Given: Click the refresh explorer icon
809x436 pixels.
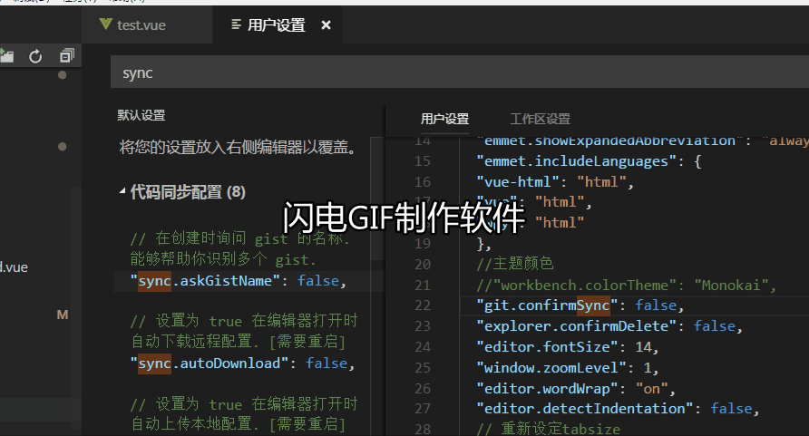Looking at the screenshot, I should 35,56.
